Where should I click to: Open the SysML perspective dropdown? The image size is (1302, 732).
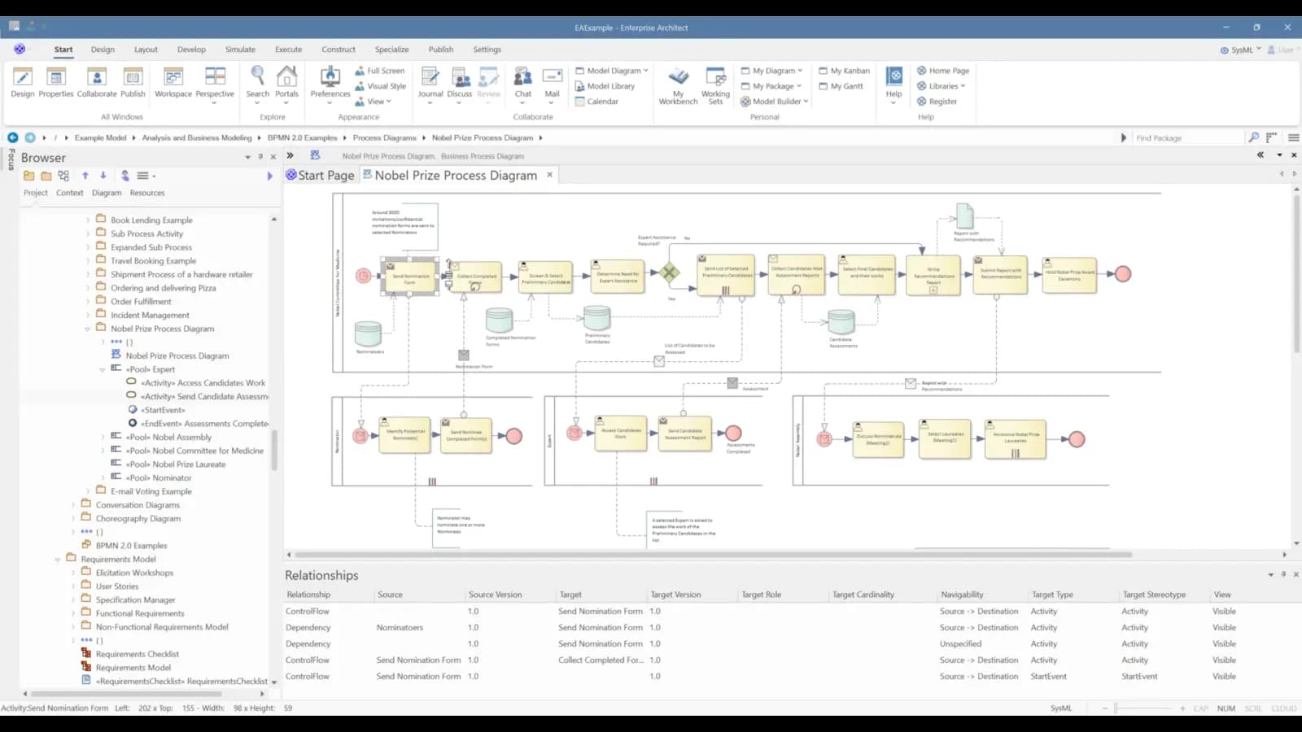(x=1240, y=50)
